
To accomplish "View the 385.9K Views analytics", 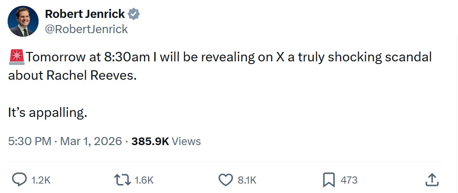I will coord(166,142).
